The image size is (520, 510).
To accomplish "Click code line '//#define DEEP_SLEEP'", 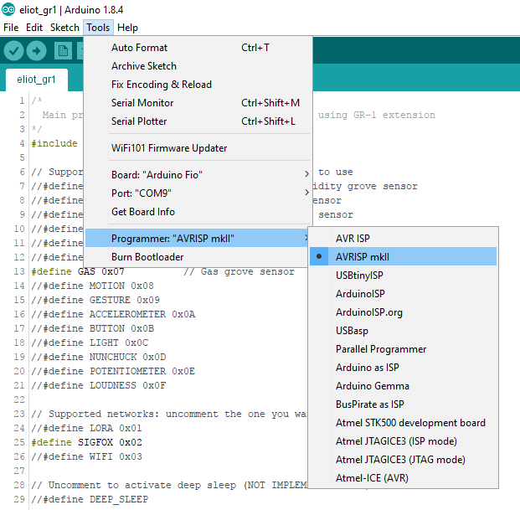I will point(90,499).
